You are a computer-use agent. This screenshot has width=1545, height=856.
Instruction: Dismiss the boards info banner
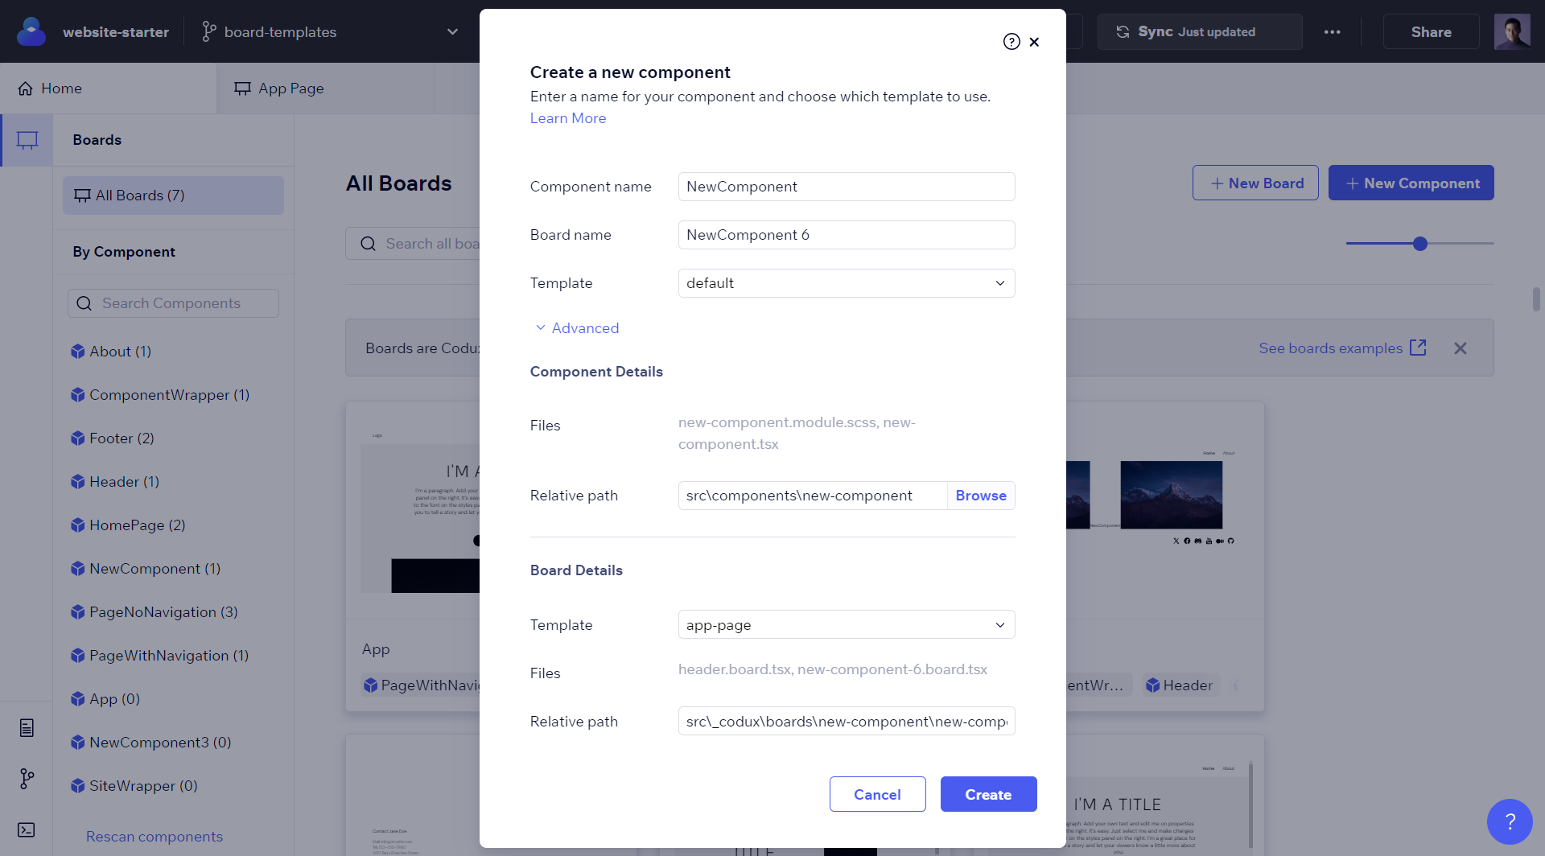1461,348
